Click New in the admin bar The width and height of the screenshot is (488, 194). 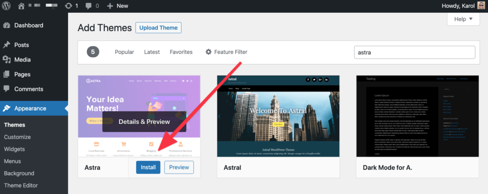[x=122, y=6]
